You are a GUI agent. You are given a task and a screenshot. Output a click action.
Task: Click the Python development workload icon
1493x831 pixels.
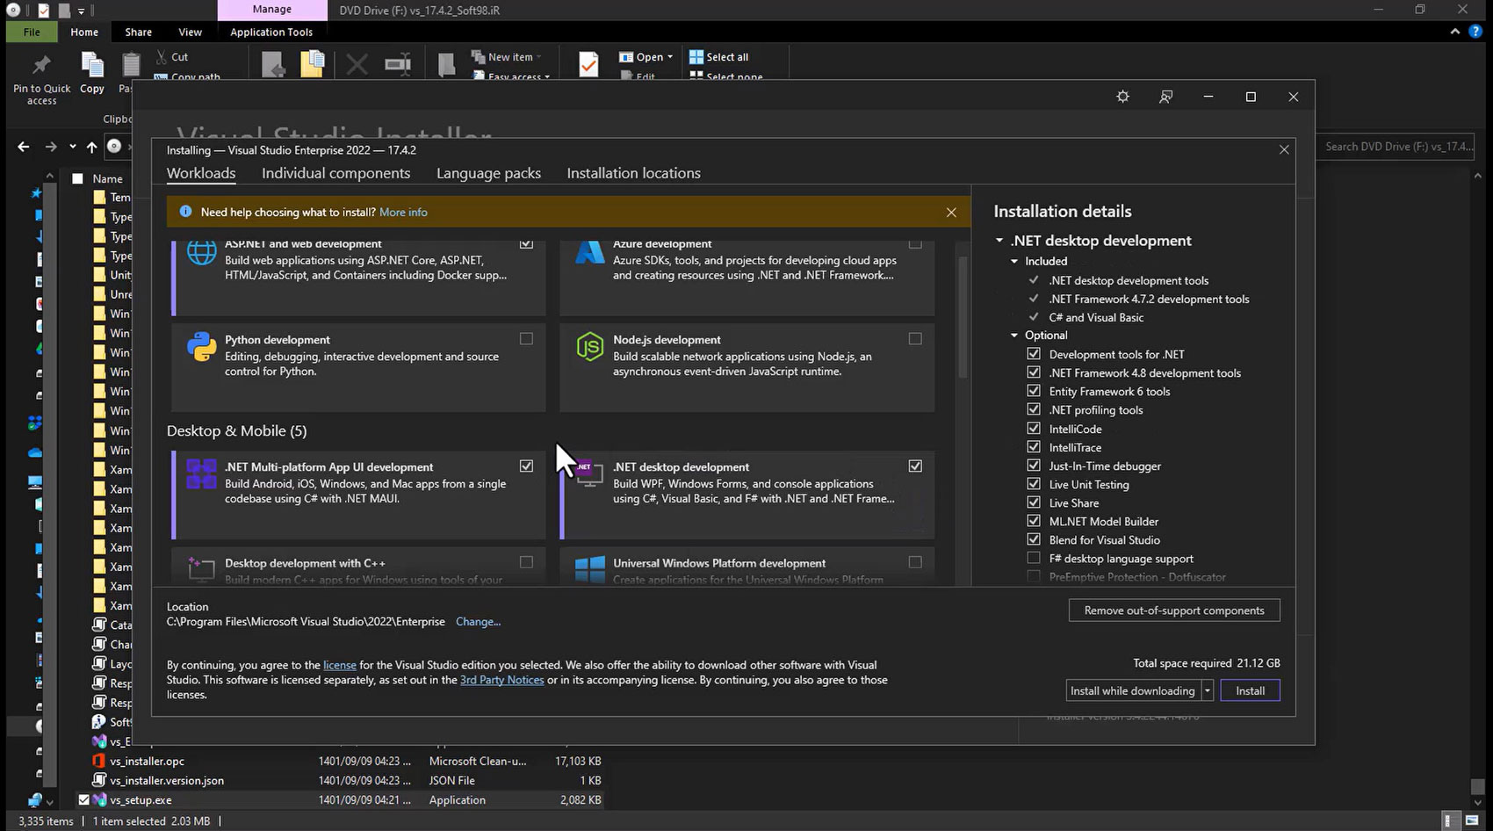pos(202,347)
